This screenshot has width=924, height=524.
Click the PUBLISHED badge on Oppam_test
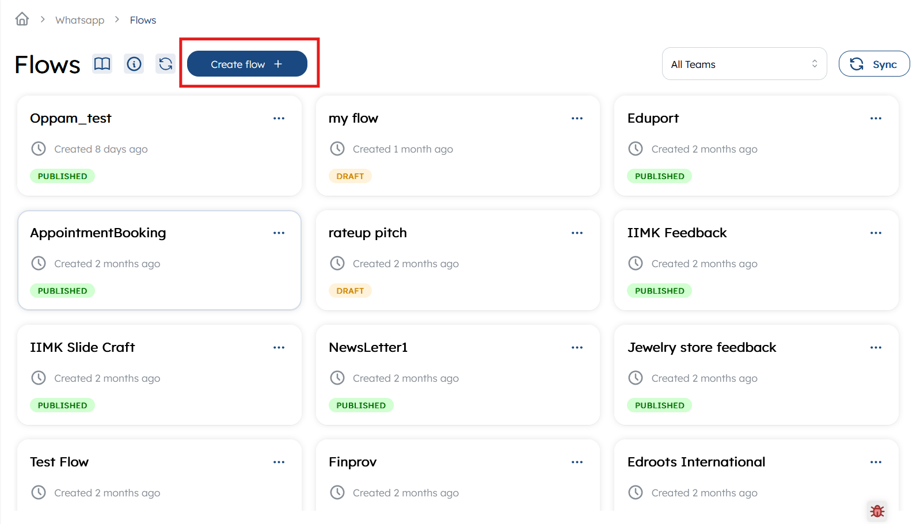coord(62,176)
